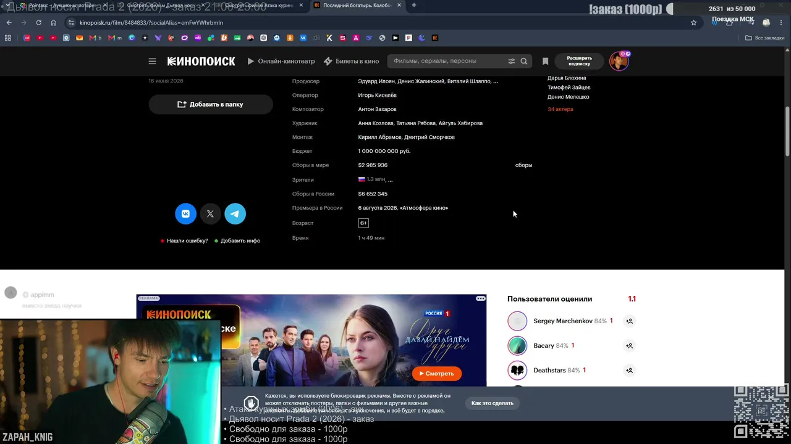Open the 'Добавить инфо' link
Viewport: 791px width, 444px height.
point(240,240)
